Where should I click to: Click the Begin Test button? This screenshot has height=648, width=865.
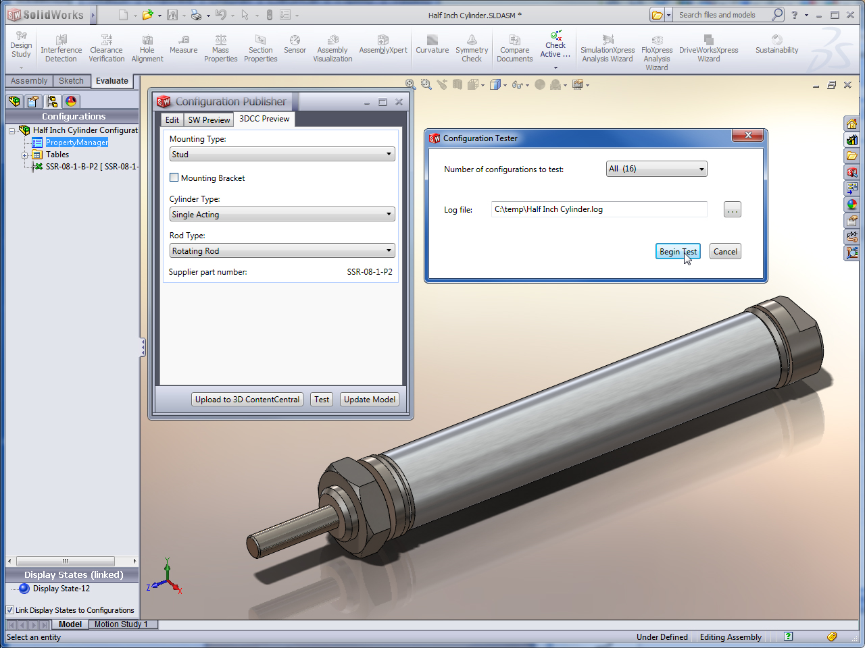pos(678,252)
